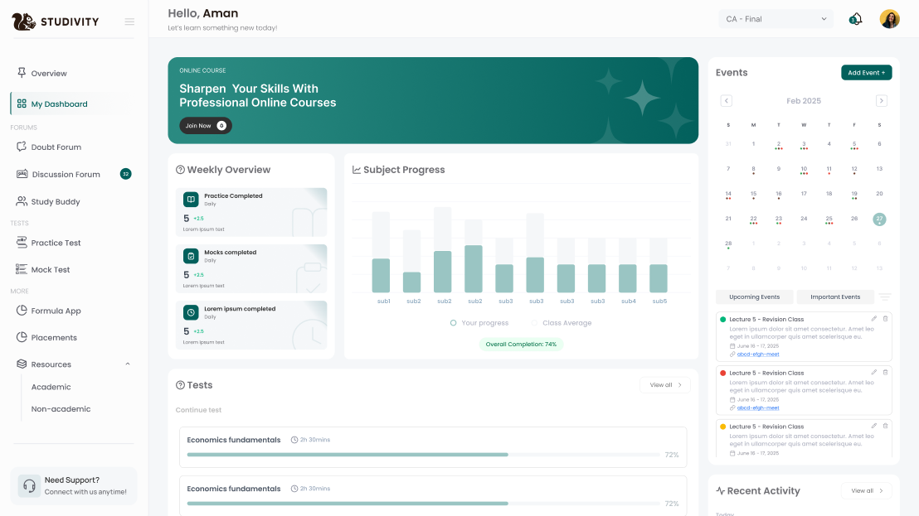Viewport: 919px width, 516px height.
Task: Edit the green Lecture 5 Revision Class event
Action: click(873, 317)
